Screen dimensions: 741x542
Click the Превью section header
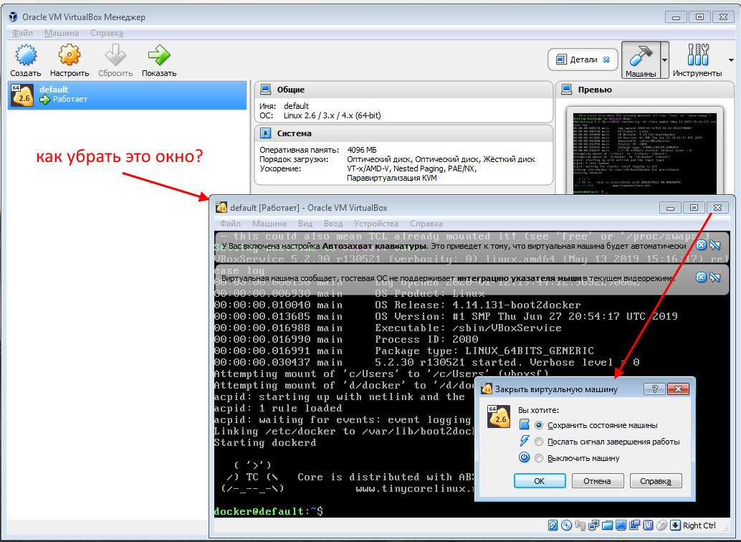pyautogui.click(x=644, y=90)
